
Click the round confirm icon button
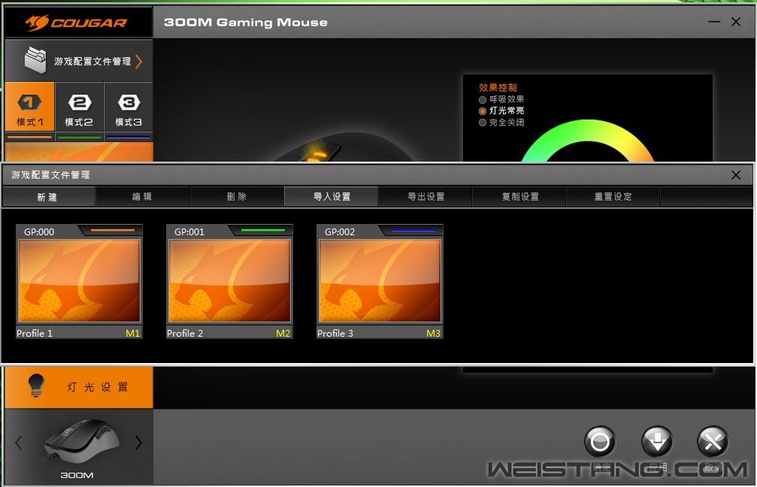click(600, 442)
